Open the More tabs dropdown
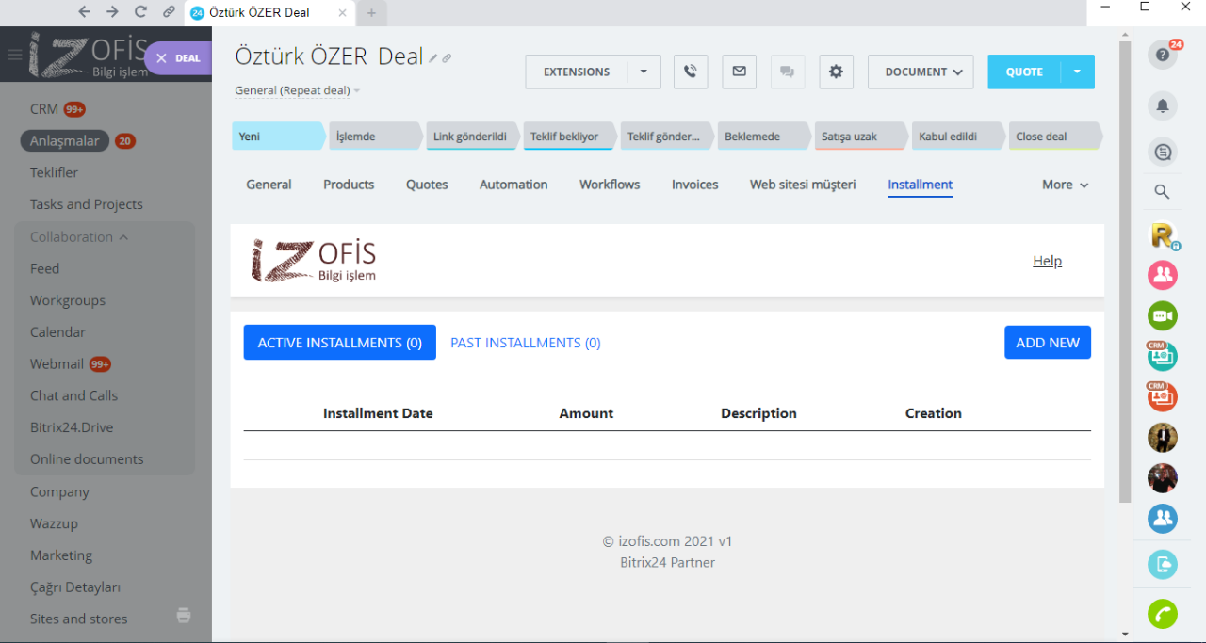 point(1065,185)
